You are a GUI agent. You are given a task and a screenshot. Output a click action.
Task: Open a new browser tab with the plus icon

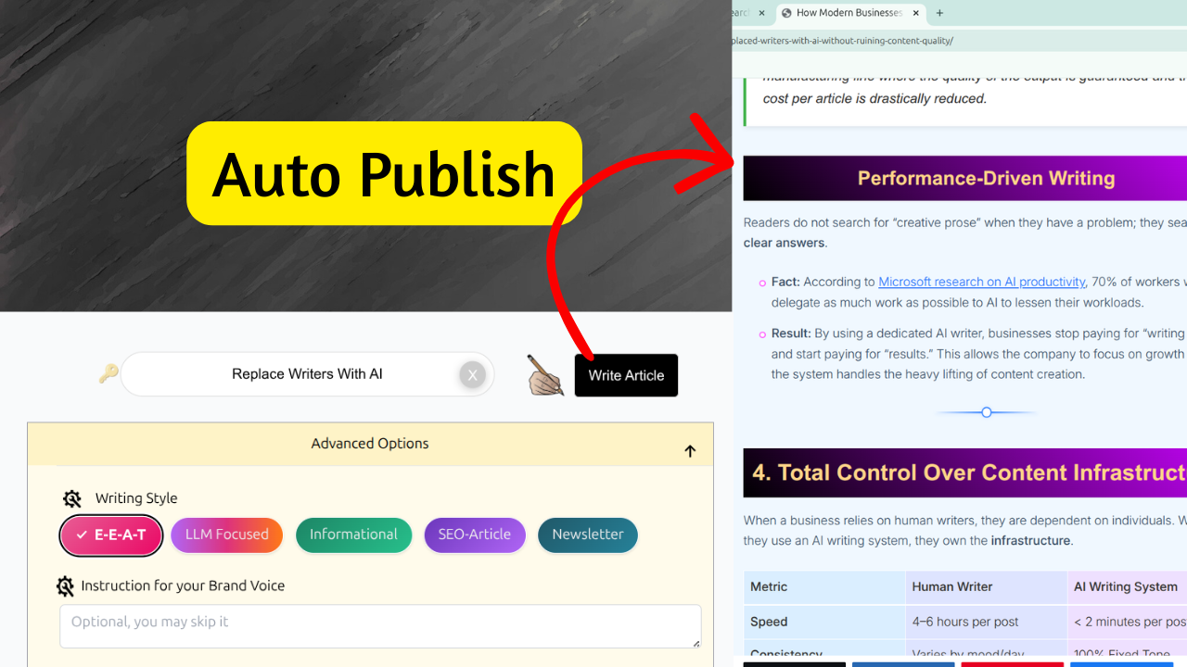(x=939, y=13)
